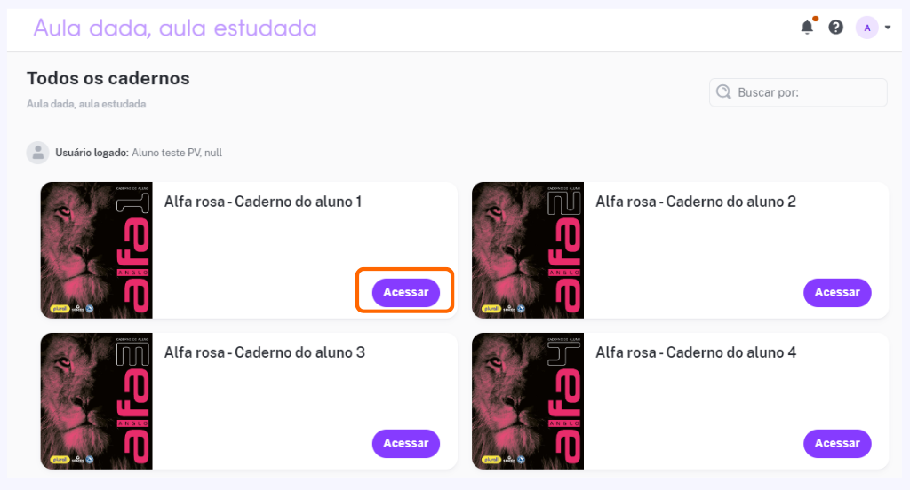This screenshot has width=910, height=490.
Task: Open the notifications bell
Action: [807, 28]
